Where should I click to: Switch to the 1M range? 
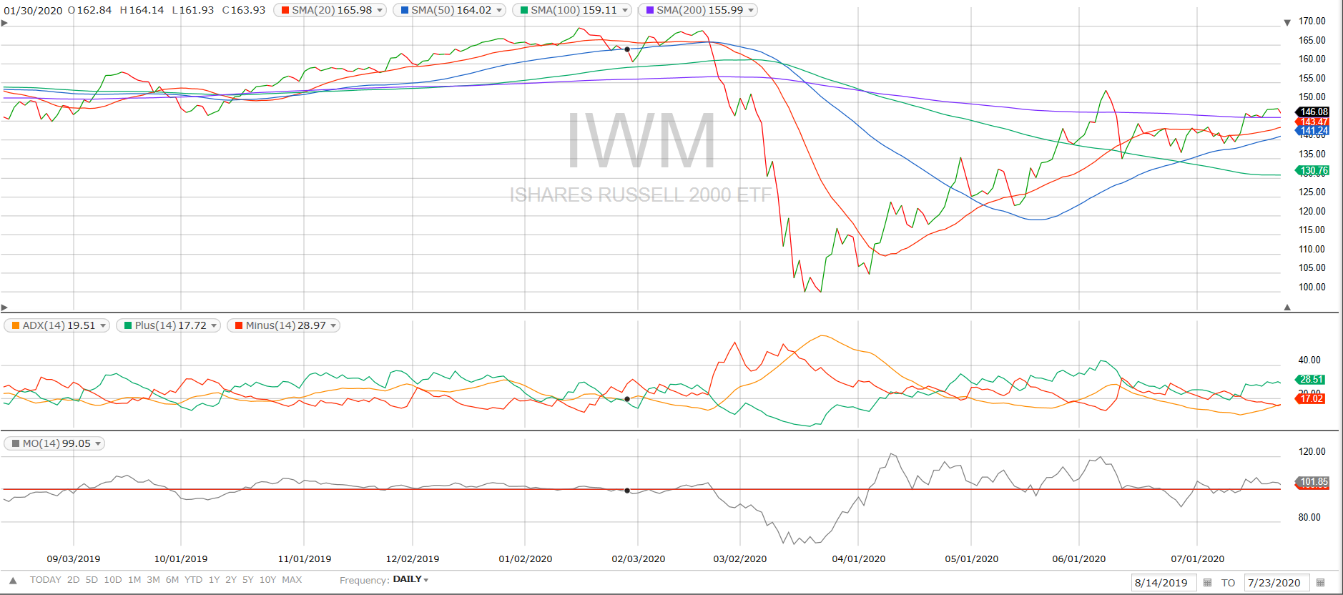point(134,580)
